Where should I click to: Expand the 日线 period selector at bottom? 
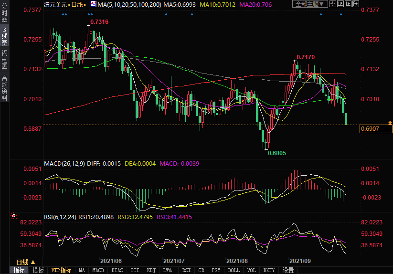point(25,262)
